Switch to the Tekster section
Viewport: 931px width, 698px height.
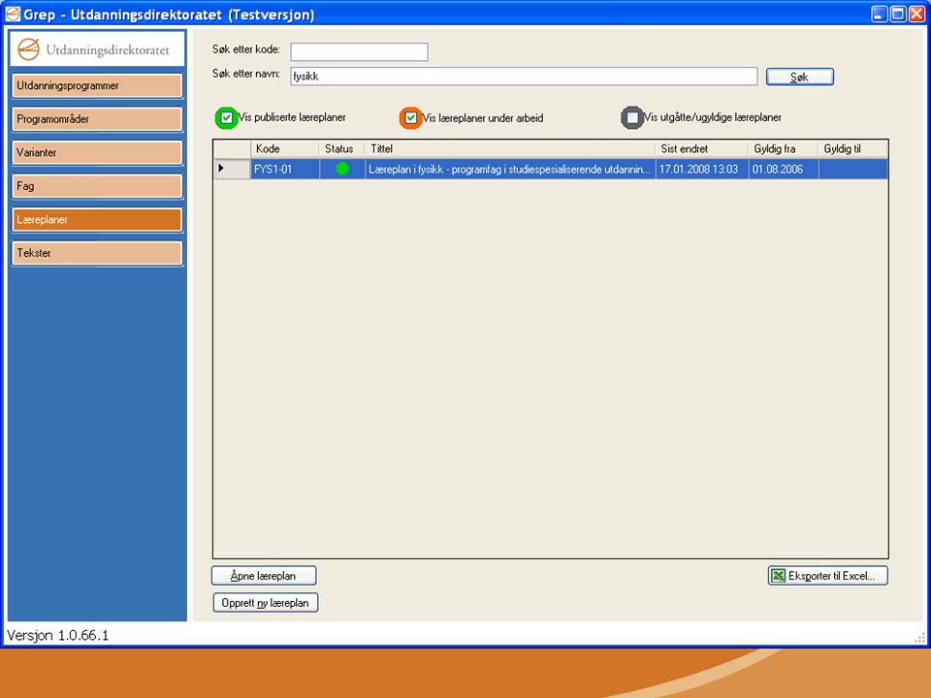[x=97, y=253]
